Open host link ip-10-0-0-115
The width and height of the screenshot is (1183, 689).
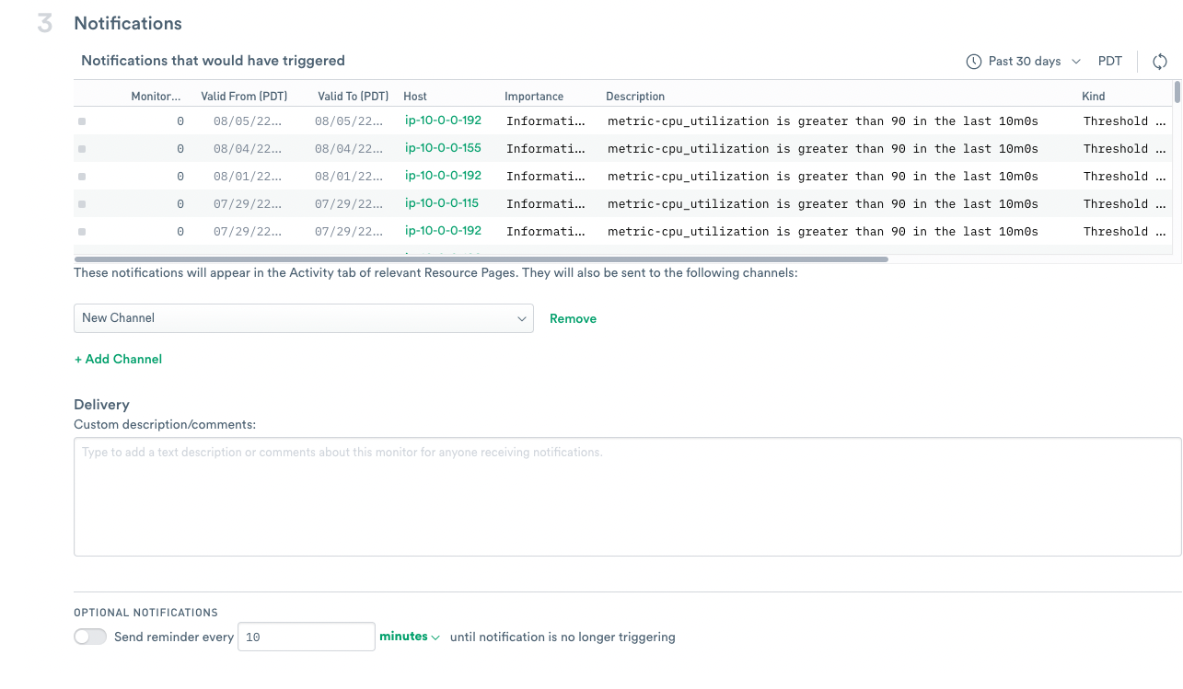pyautogui.click(x=442, y=203)
